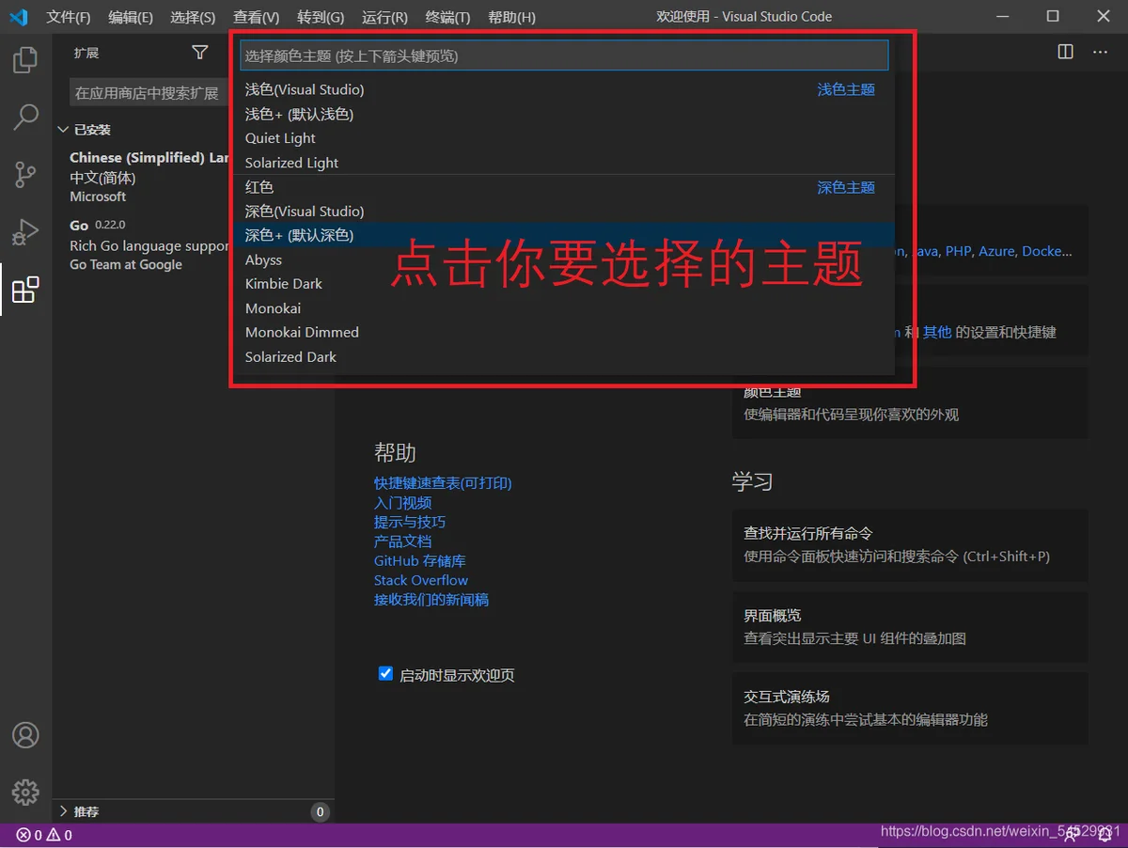1128x848 pixels.
Task: Select the Solarized Light theme
Action: pos(564,163)
